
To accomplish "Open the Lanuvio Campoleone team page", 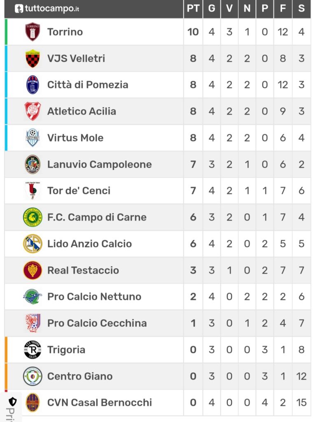I will [x=100, y=164].
